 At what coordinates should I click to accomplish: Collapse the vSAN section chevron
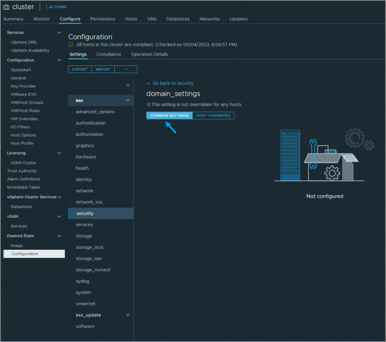pos(59,216)
